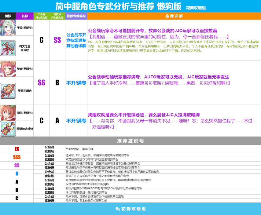Click the S description 双场在在进攻或防守仍有一席之地

coord(97,176)
